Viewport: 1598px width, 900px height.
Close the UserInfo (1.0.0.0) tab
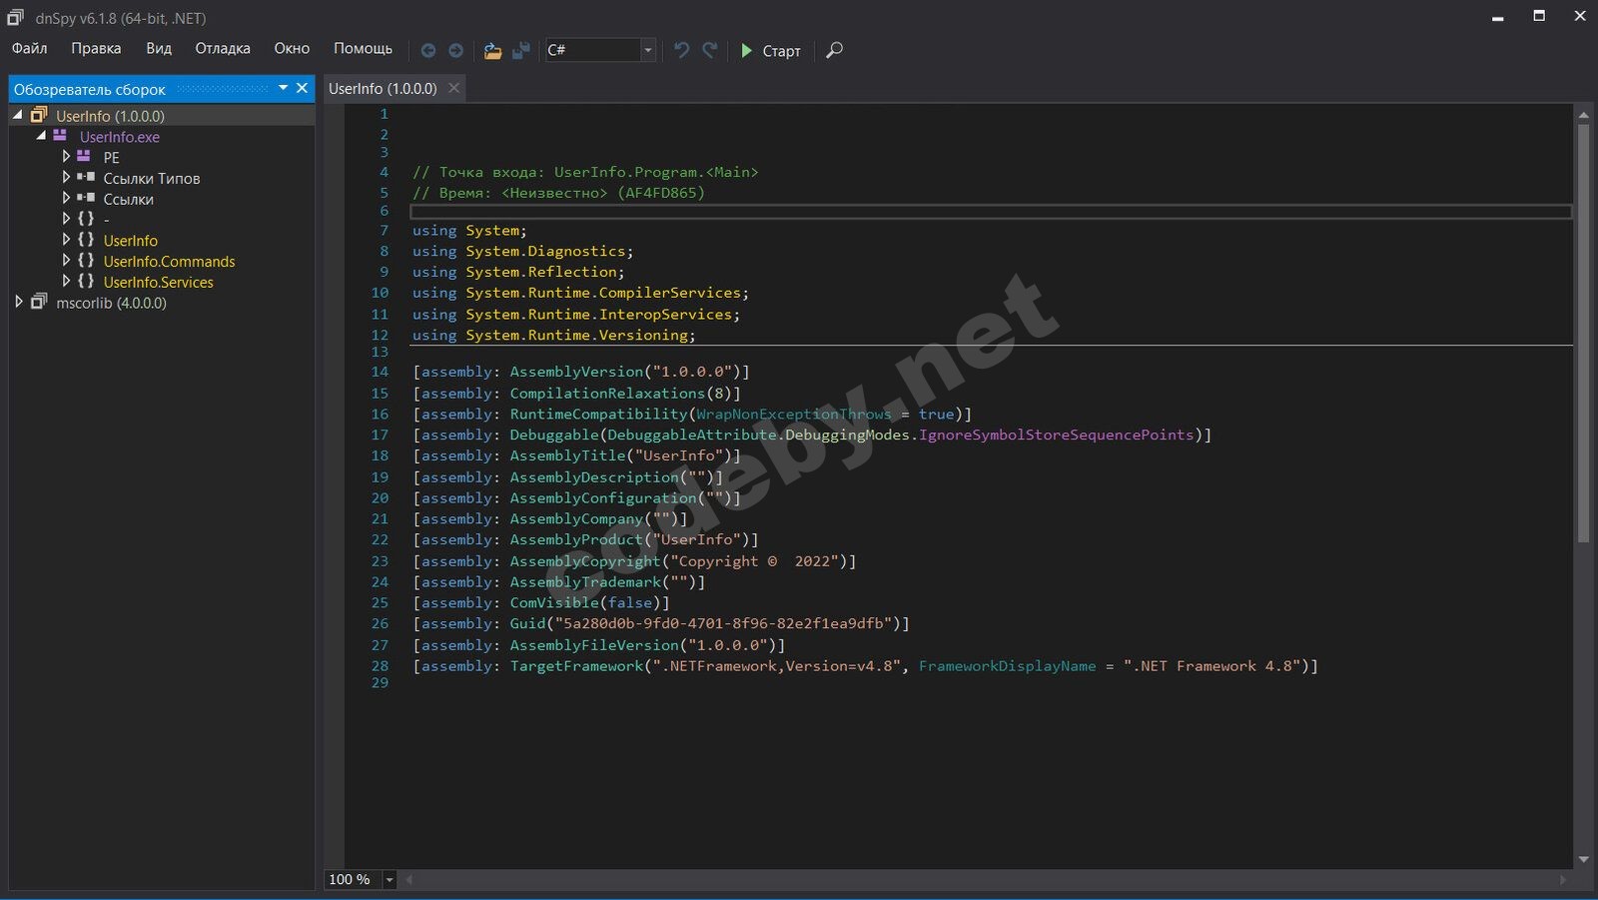click(x=453, y=88)
